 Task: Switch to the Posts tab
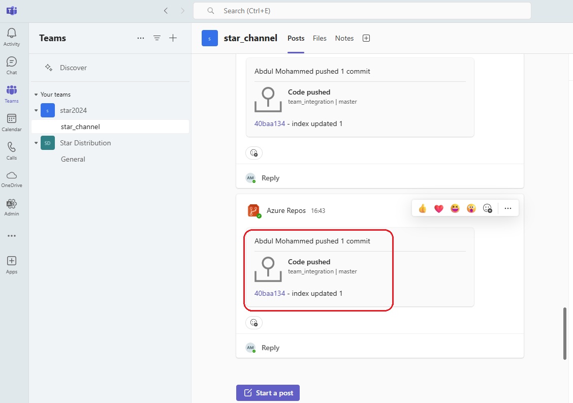point(296,38)
